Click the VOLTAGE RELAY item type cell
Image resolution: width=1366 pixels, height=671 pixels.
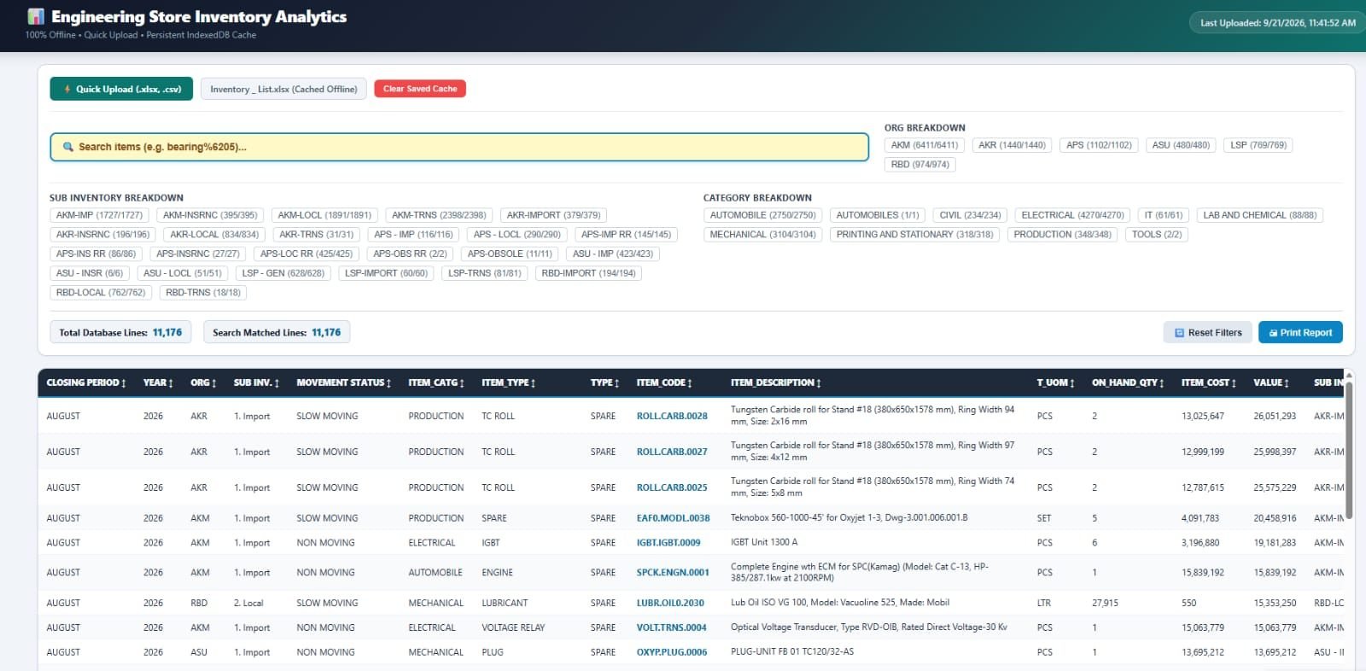pyautogui.click(x=513, y=627)
